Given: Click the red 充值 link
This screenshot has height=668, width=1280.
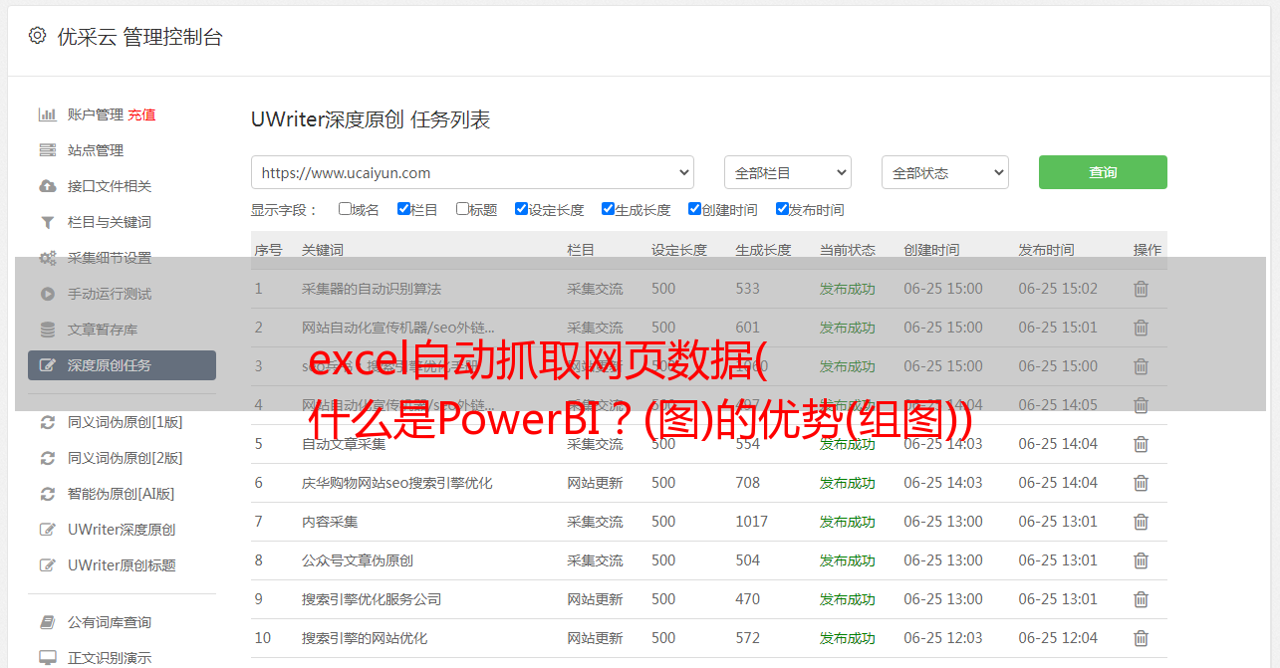Looking at the screenshot, I should tap(141, 114).
